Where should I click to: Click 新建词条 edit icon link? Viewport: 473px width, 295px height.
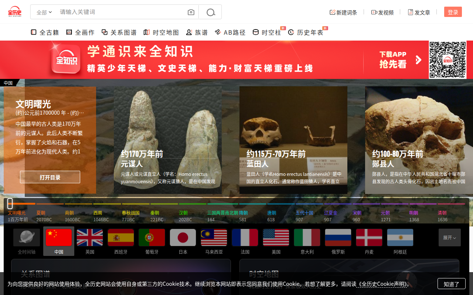point(343,12)
